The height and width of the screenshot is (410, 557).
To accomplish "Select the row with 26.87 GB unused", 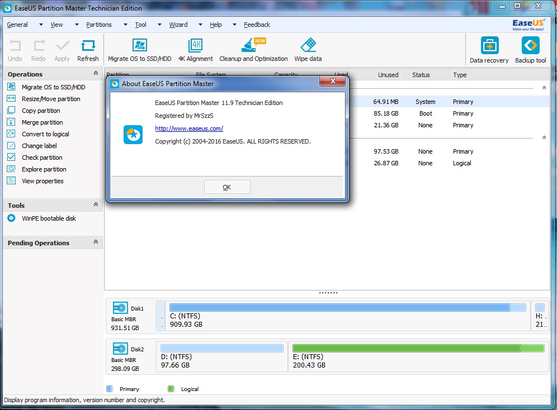I will [x=449, y=163].
